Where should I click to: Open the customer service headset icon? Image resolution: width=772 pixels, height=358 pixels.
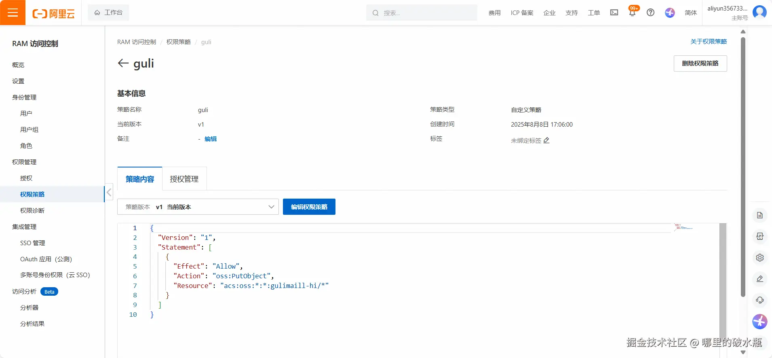760,300
